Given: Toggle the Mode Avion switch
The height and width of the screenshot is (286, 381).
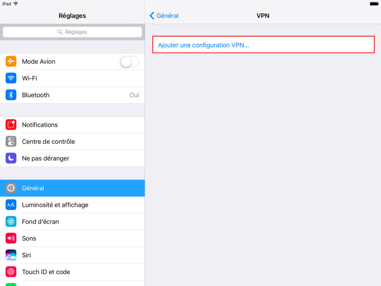Looking at the screenshot, I should coord(130,61).
